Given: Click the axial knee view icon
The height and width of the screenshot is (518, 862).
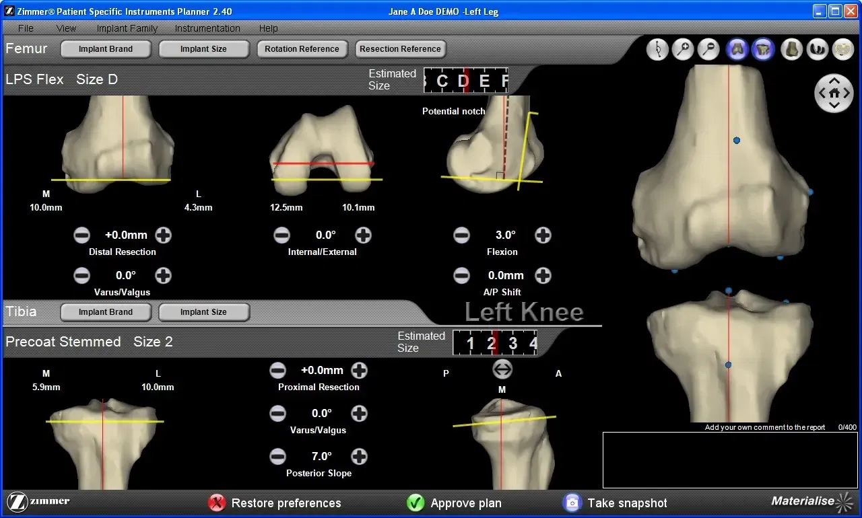Looking at the screenshot, I should [842, 49].
